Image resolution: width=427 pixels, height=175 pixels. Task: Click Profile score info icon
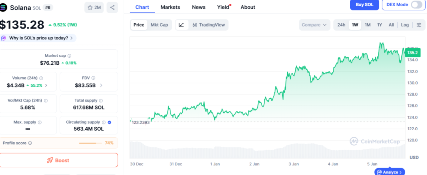coord(30,143)
